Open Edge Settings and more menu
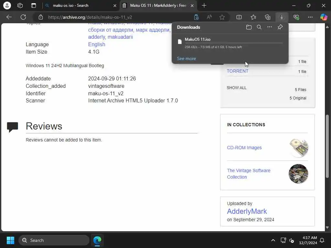 [310, 17]
